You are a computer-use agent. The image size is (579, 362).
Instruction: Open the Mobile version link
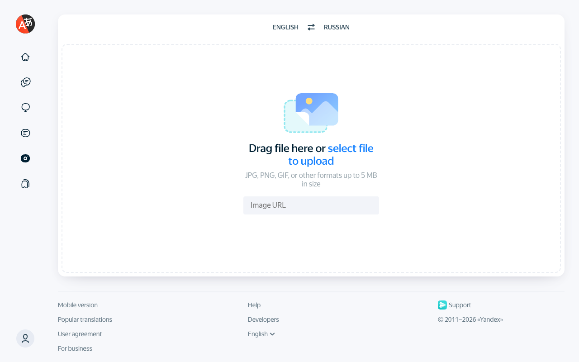(77, 305)
